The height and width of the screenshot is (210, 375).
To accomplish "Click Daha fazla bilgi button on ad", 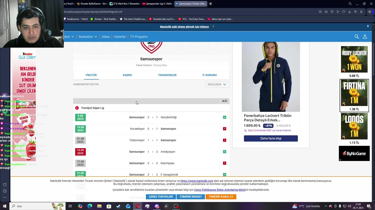I will pyautogui.click(x=271, y=138).
